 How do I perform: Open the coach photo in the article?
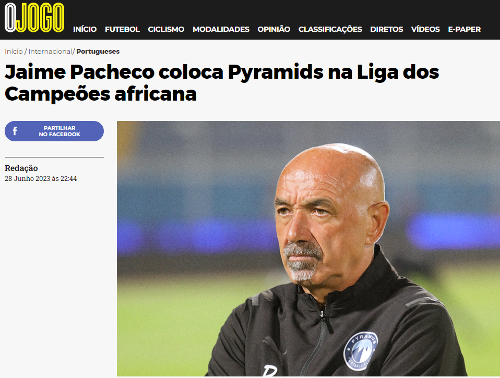click(308, 248)
